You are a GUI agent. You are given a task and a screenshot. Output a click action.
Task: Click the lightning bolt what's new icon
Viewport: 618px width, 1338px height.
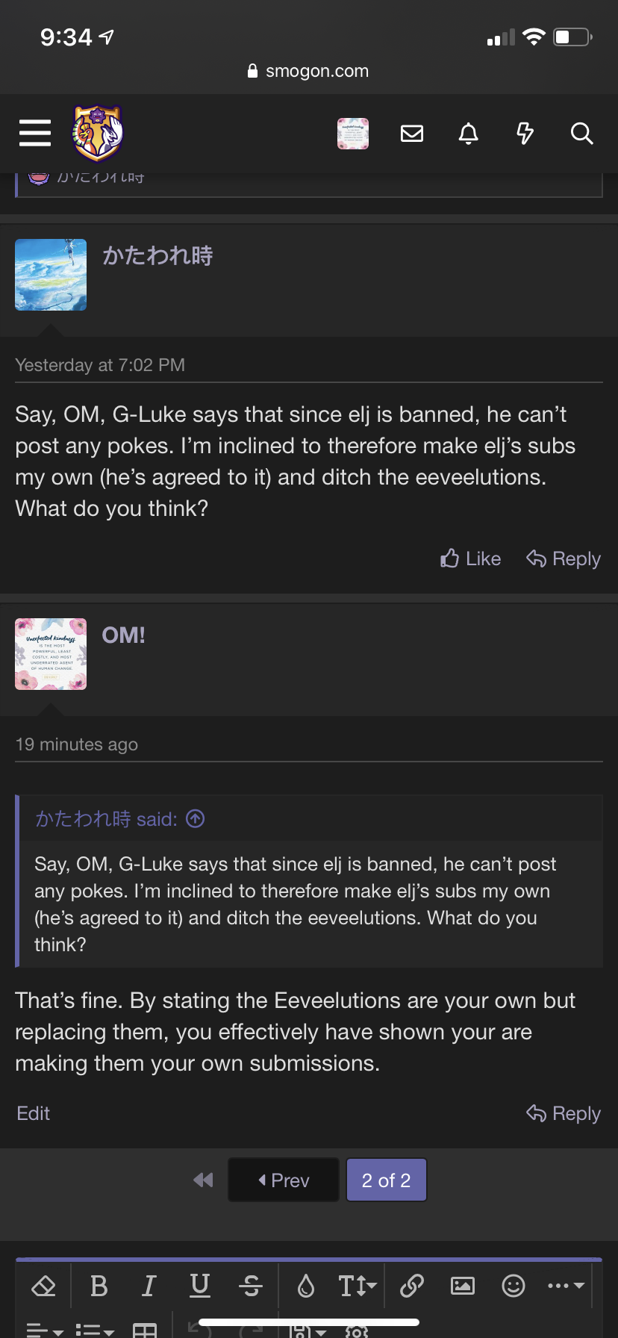coord(525,134)
